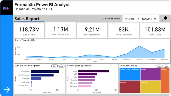Select United States of America treemap tile
The image size is (171, 96).
[130, 74]
